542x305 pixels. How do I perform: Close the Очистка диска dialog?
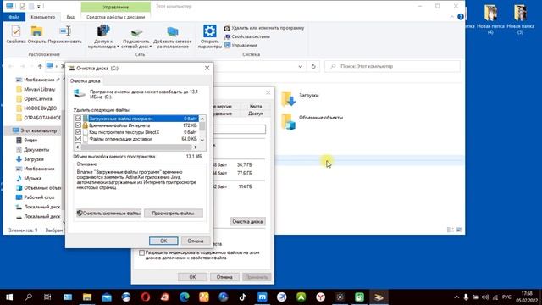tap(207, 68)
